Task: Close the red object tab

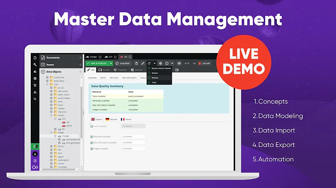Action: (130, 57)
